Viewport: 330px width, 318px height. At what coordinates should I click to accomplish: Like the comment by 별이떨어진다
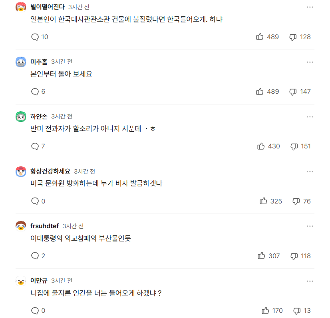click(260, 37)
